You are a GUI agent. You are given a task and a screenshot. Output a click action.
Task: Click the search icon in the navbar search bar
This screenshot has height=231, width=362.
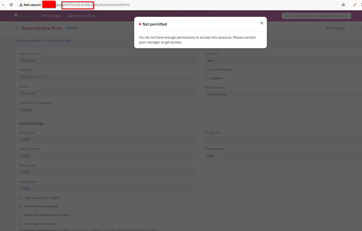tap(286, 16)
